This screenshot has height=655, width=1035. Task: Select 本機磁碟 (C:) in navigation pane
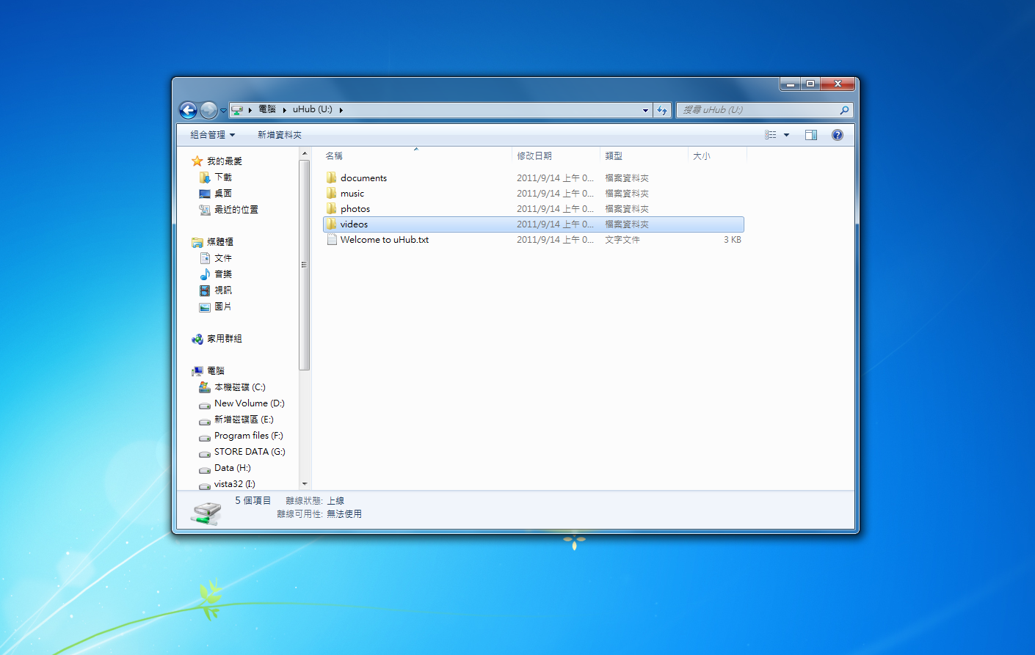click(239, 387)
